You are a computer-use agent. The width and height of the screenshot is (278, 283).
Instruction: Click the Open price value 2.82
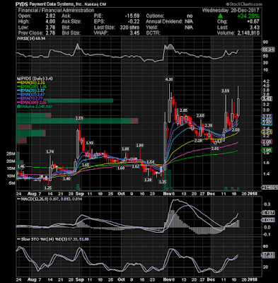click(51, 16)
